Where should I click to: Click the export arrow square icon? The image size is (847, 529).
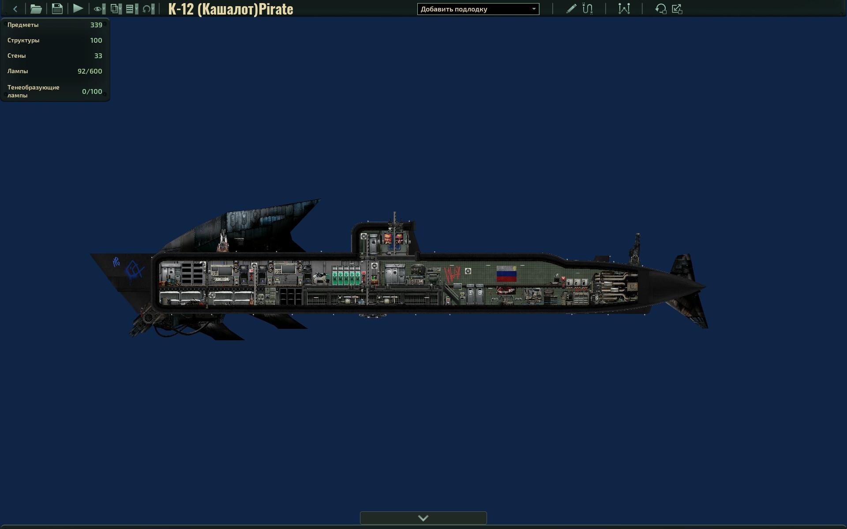(x=677, y=9)
